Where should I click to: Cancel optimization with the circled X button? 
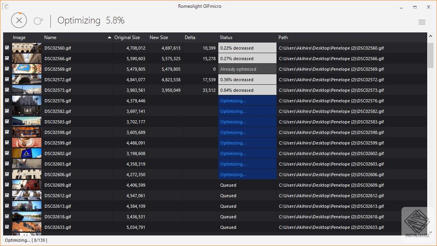coord(19,20)
